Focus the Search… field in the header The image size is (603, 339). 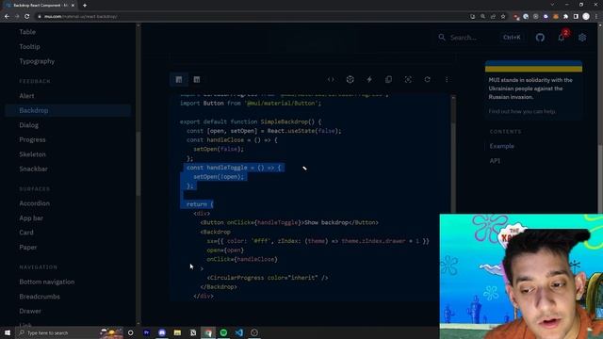pos(481,38)
